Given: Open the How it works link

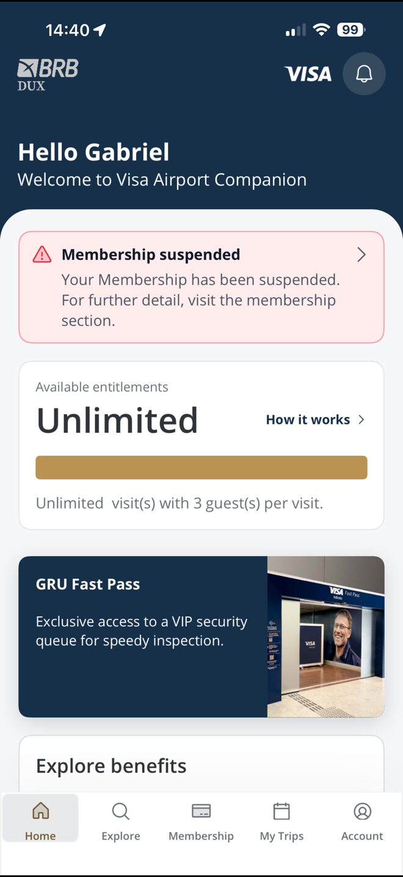Looking at the screenshot, I should point(308,420).
